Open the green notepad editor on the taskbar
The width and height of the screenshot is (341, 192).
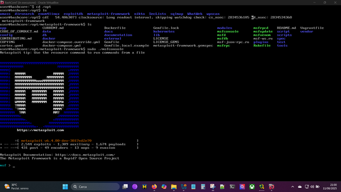pos(223,187)
